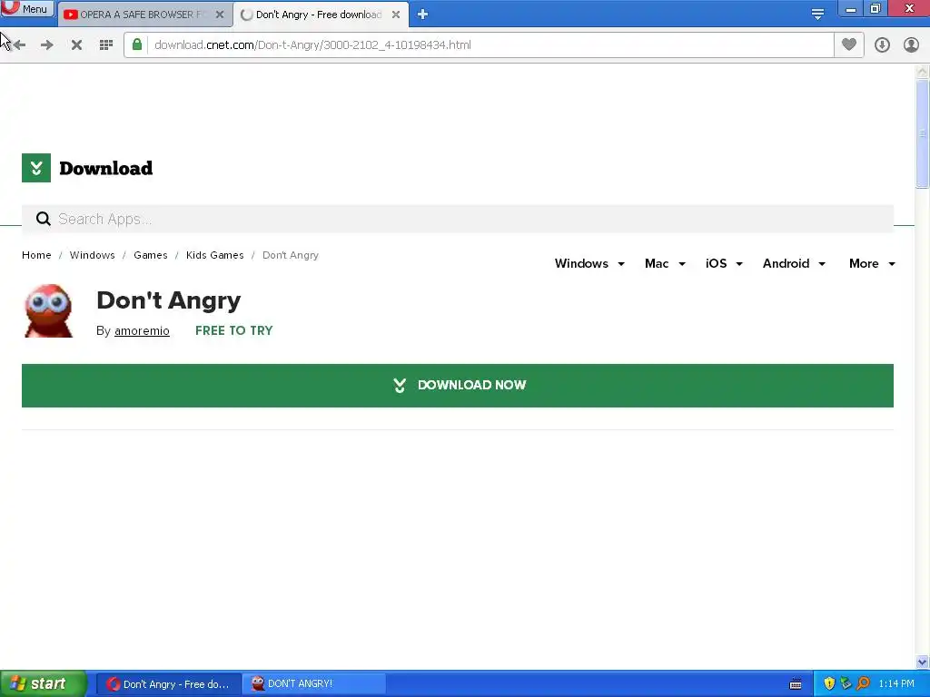Click the page vertical scrollbar thumb

point(922,133)
